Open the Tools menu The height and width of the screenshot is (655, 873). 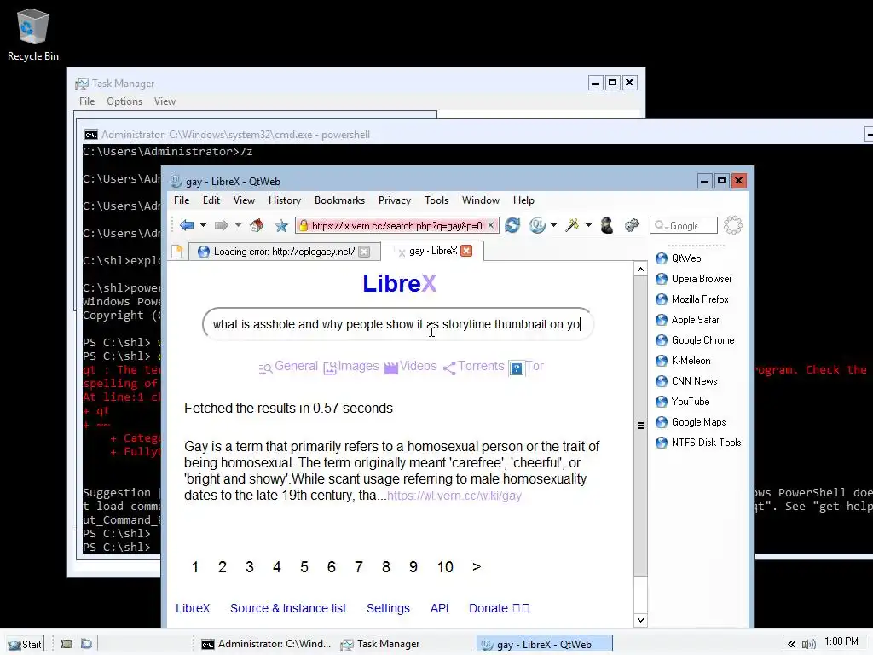coord(436,200)
